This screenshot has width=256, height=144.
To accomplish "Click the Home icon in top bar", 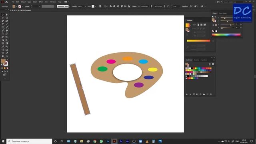I will (x=6, y=2).
